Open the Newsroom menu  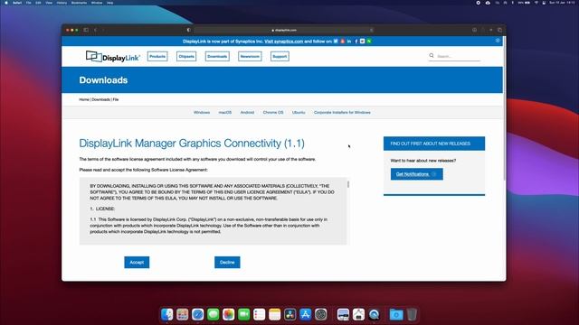coord(250,56)
